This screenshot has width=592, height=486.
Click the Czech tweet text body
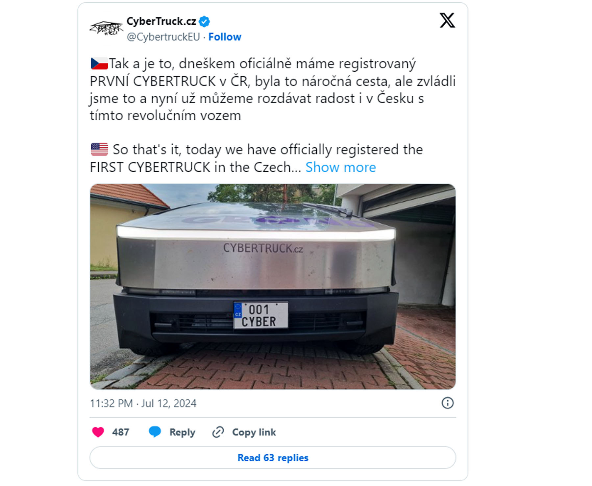(x=273, y=89)
